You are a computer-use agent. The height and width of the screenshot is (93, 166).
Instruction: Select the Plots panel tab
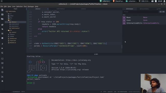(x=159, y=9)
